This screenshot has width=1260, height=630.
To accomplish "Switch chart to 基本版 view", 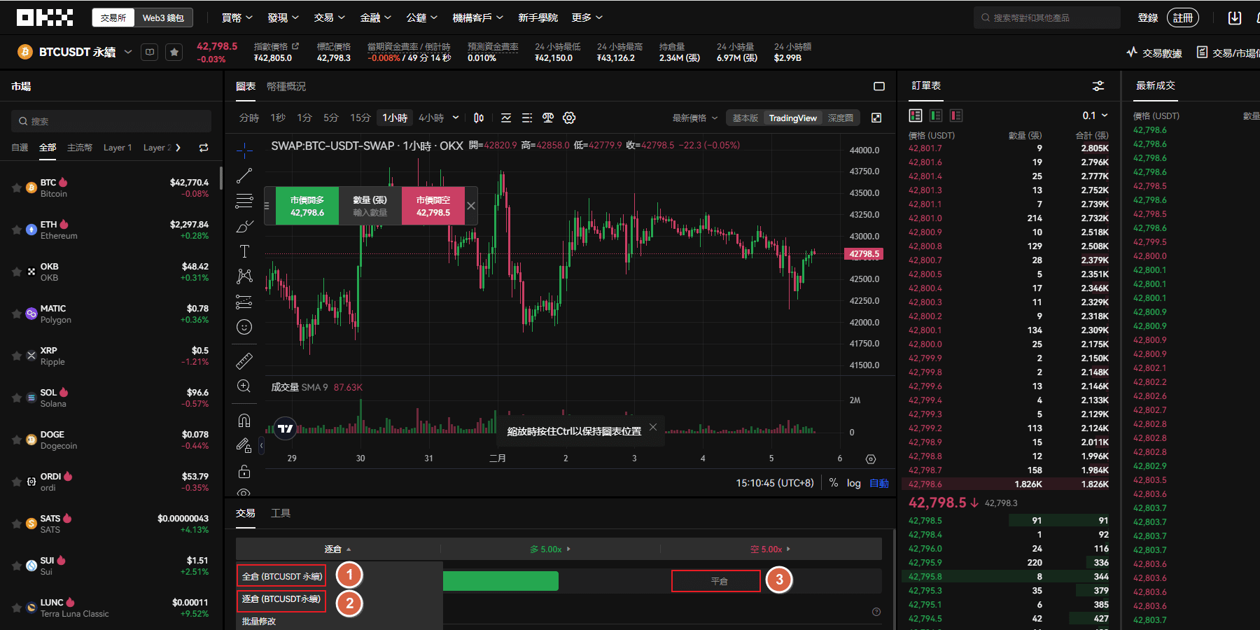I will 745,118.
